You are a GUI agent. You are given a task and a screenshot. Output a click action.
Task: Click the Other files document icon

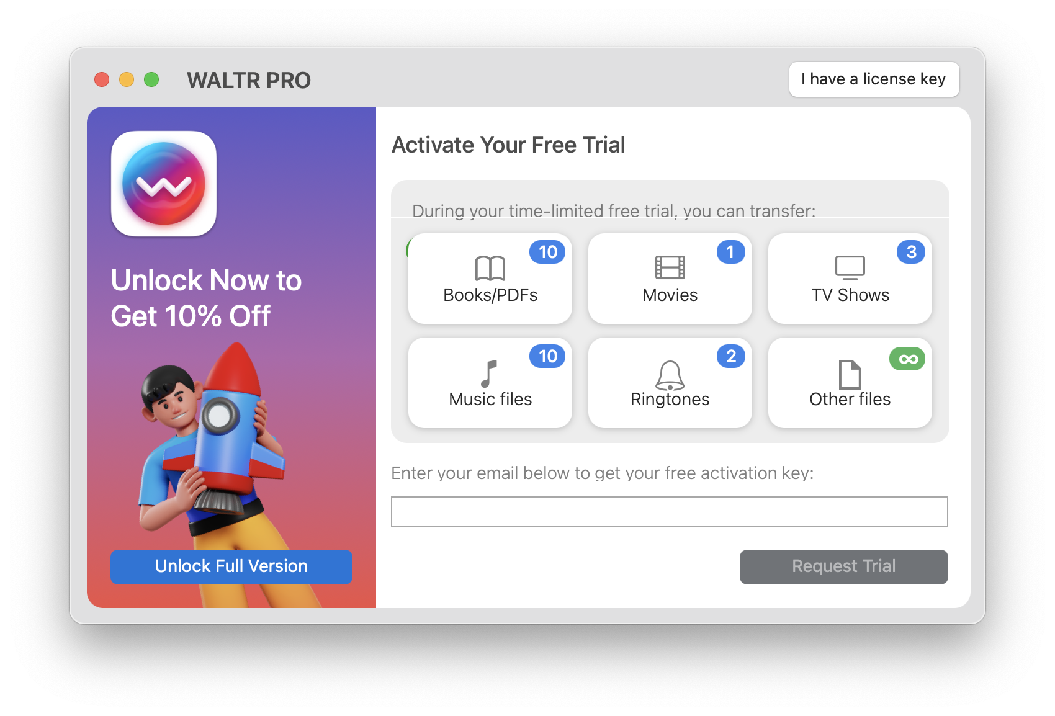pos(850,374)
